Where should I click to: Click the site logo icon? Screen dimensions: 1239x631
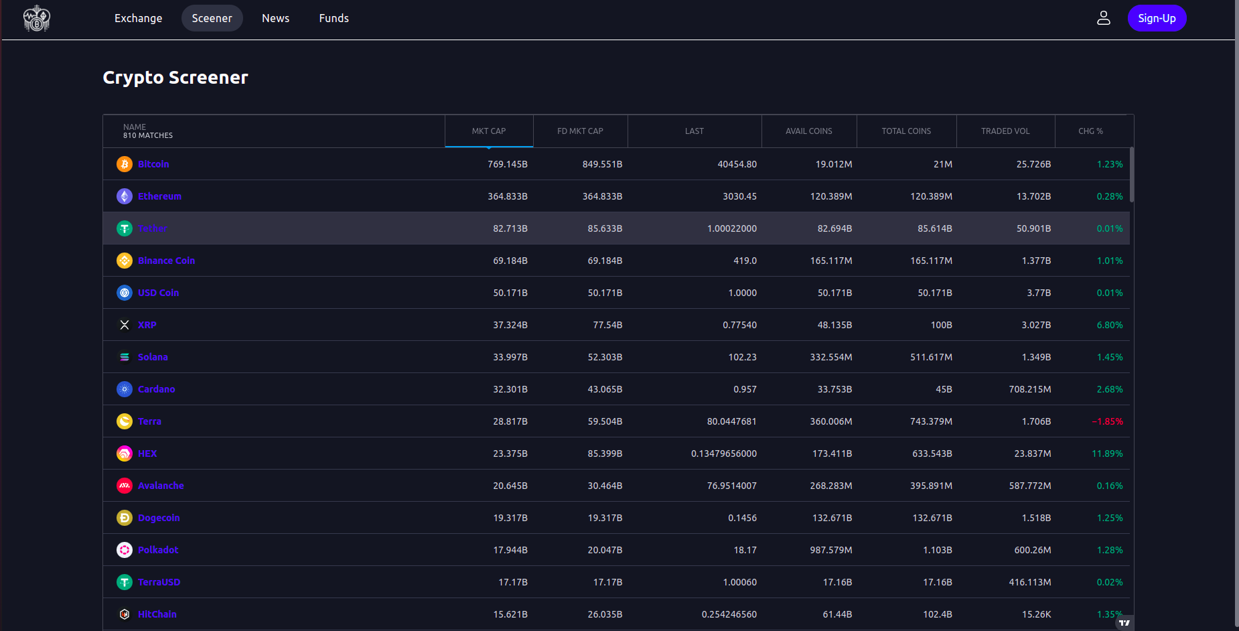pos(37,18)
